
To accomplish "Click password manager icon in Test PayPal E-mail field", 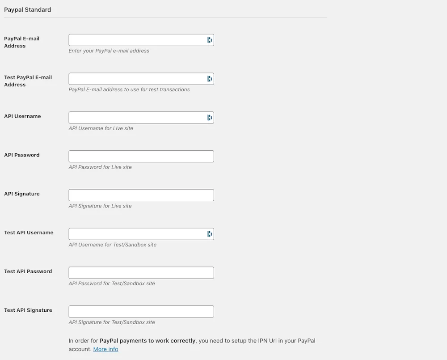I will pos(210,79).
